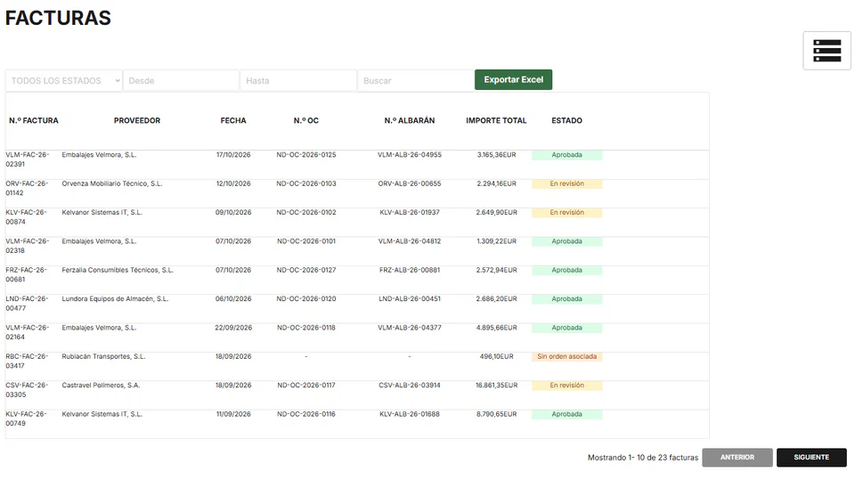
Task: Click En revisión badge for CSV-FAC-26-03305
Action: 567,386
